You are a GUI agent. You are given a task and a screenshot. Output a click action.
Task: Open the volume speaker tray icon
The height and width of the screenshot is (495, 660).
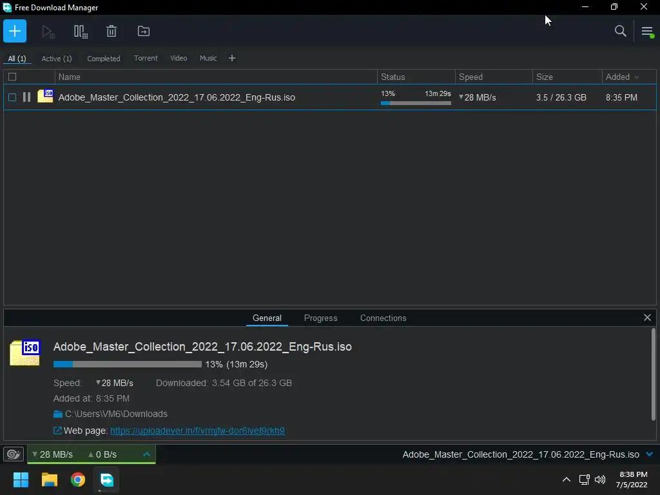[600, 480]
